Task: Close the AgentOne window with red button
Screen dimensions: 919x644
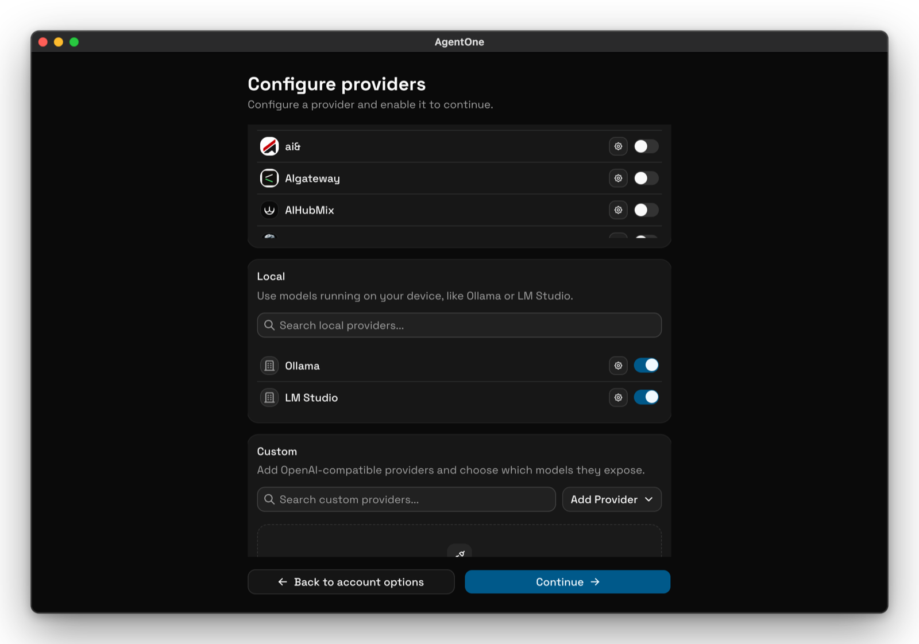Action: (43, 42)
